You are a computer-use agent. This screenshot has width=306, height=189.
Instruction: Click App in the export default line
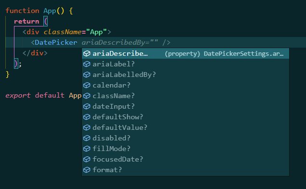(75, 96)
